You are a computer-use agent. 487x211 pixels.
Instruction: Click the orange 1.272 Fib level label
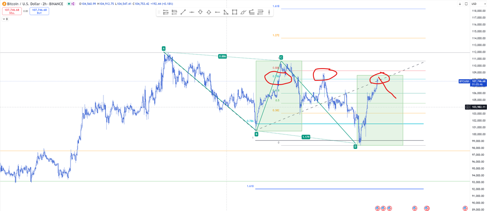pos(276,35)
